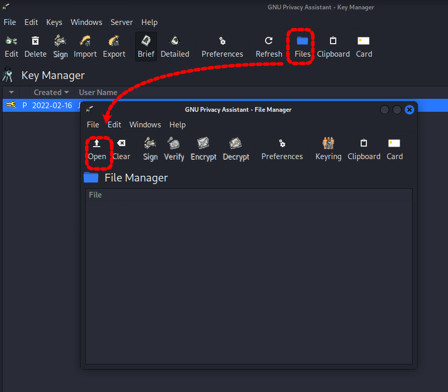Open Edit menu in Key Manager
The height and width of the screenshot is (392, 448).
pyautogui.click(x=31, y=22)
